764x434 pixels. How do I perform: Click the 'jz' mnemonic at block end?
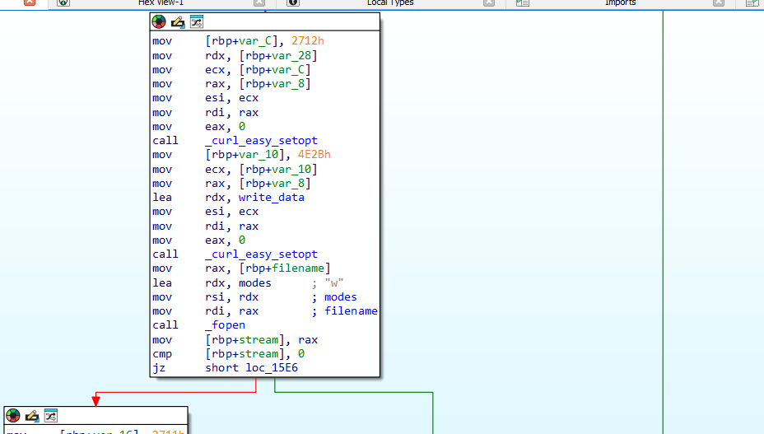pyautogui.click(x=160, y=368)
